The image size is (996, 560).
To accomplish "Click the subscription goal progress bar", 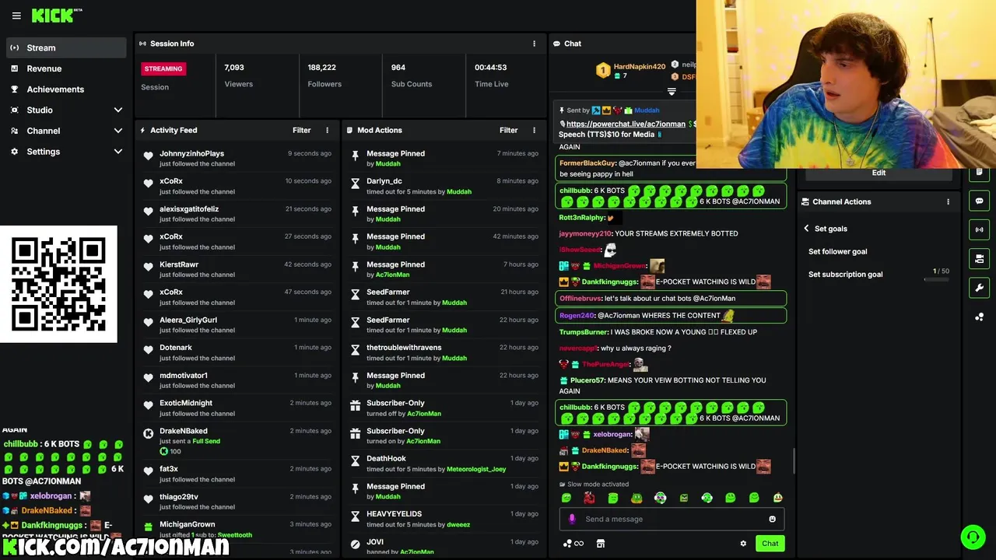I will (936, 279).
